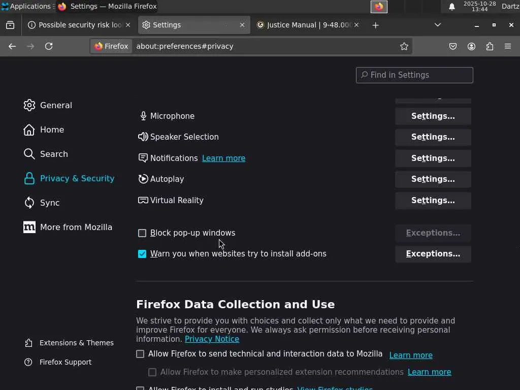Viewport: 520px width, 390px height.
Task: Open the Extensions puzzle icon
Action: click(x=490, y=46)
